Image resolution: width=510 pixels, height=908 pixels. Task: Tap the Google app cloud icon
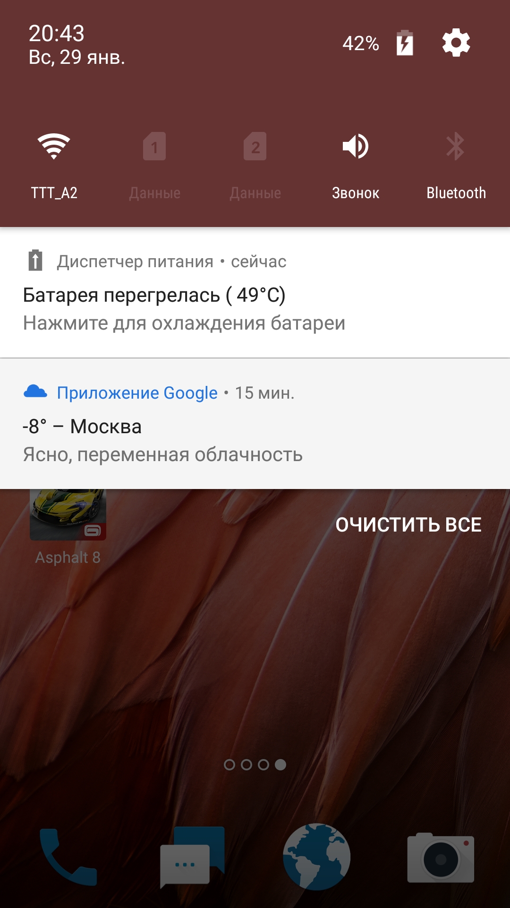click(35, 392)
